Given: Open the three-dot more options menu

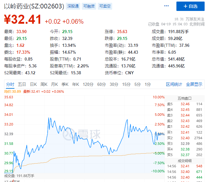Looking at the screenshot, I should pos(166,6).
